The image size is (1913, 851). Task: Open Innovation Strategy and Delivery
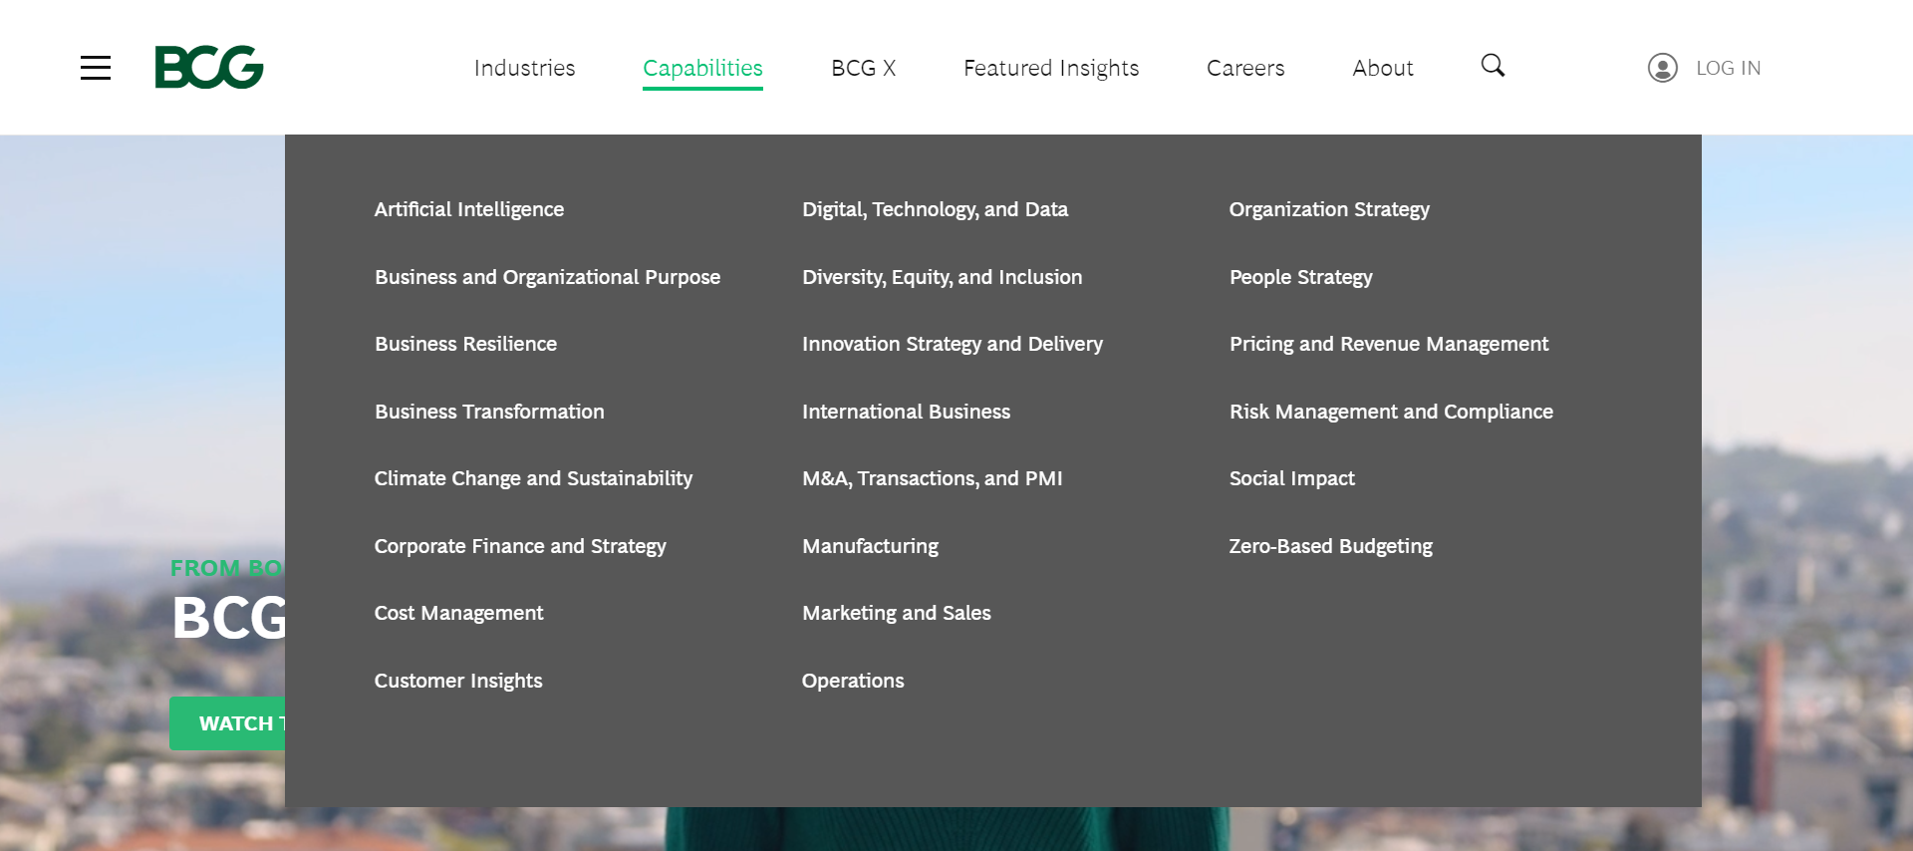coord(953,344)
